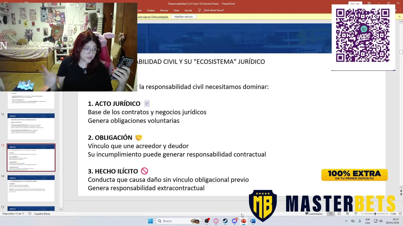Click text Genera responsabilidad extracontractual
This screenshot has width=403, height=226.
coord(146,188)
